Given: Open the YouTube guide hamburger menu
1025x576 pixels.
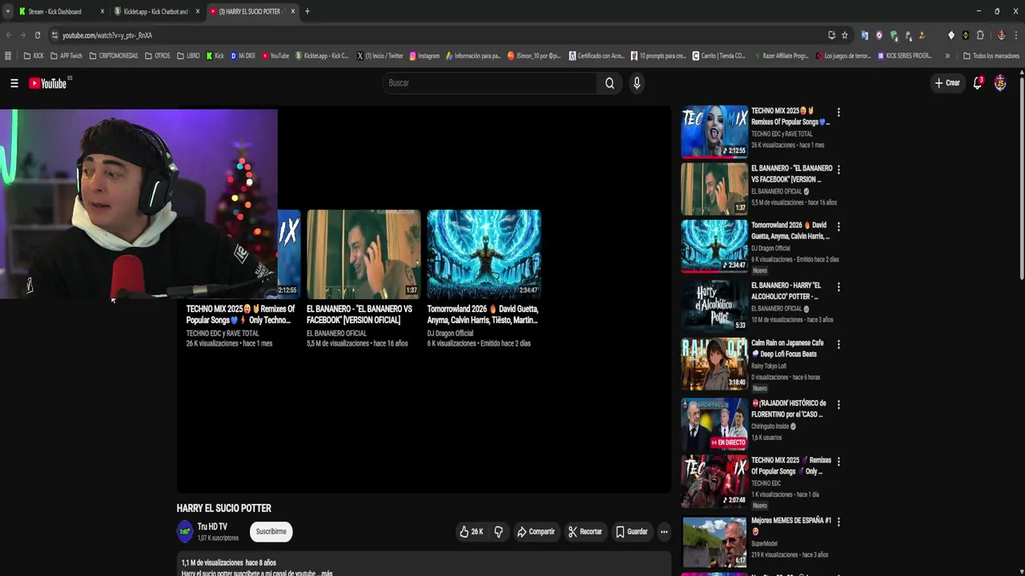Looking at the screenshot, I should pos(14,83).
